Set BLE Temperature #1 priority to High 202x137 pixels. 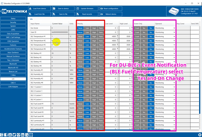94,36
